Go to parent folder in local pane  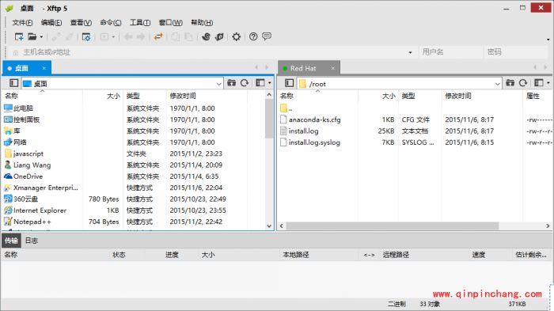(x=231, y=83)
